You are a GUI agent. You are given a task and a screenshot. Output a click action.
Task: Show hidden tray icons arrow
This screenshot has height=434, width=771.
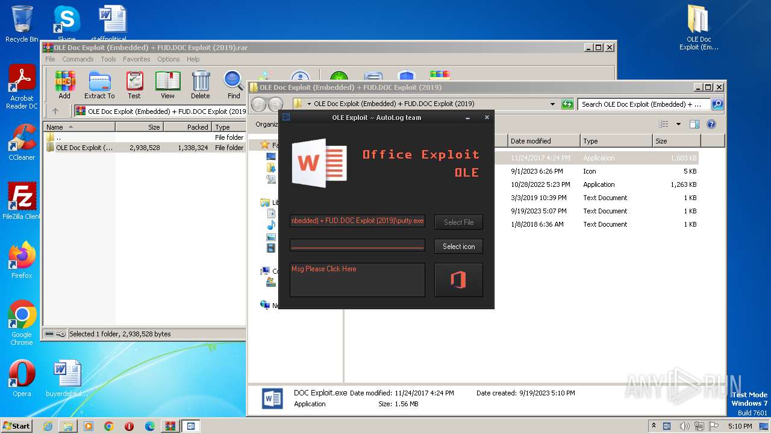654,426
